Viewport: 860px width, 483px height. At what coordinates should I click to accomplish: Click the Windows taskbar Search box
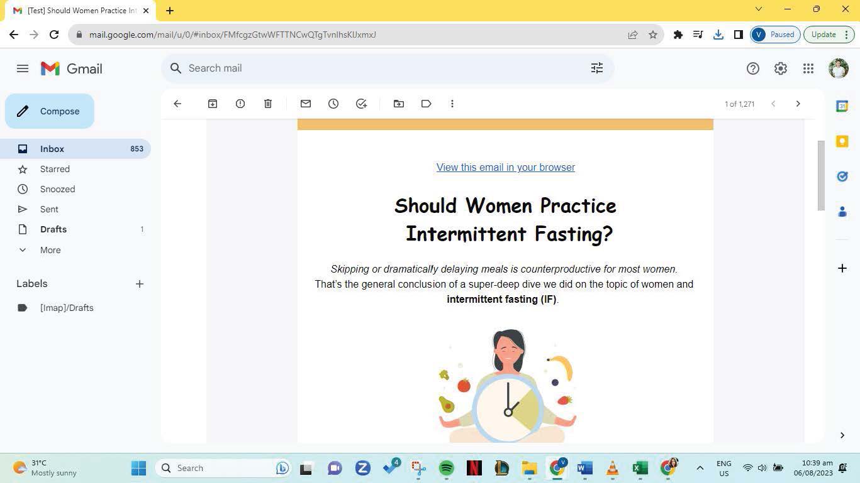(223, 468)
